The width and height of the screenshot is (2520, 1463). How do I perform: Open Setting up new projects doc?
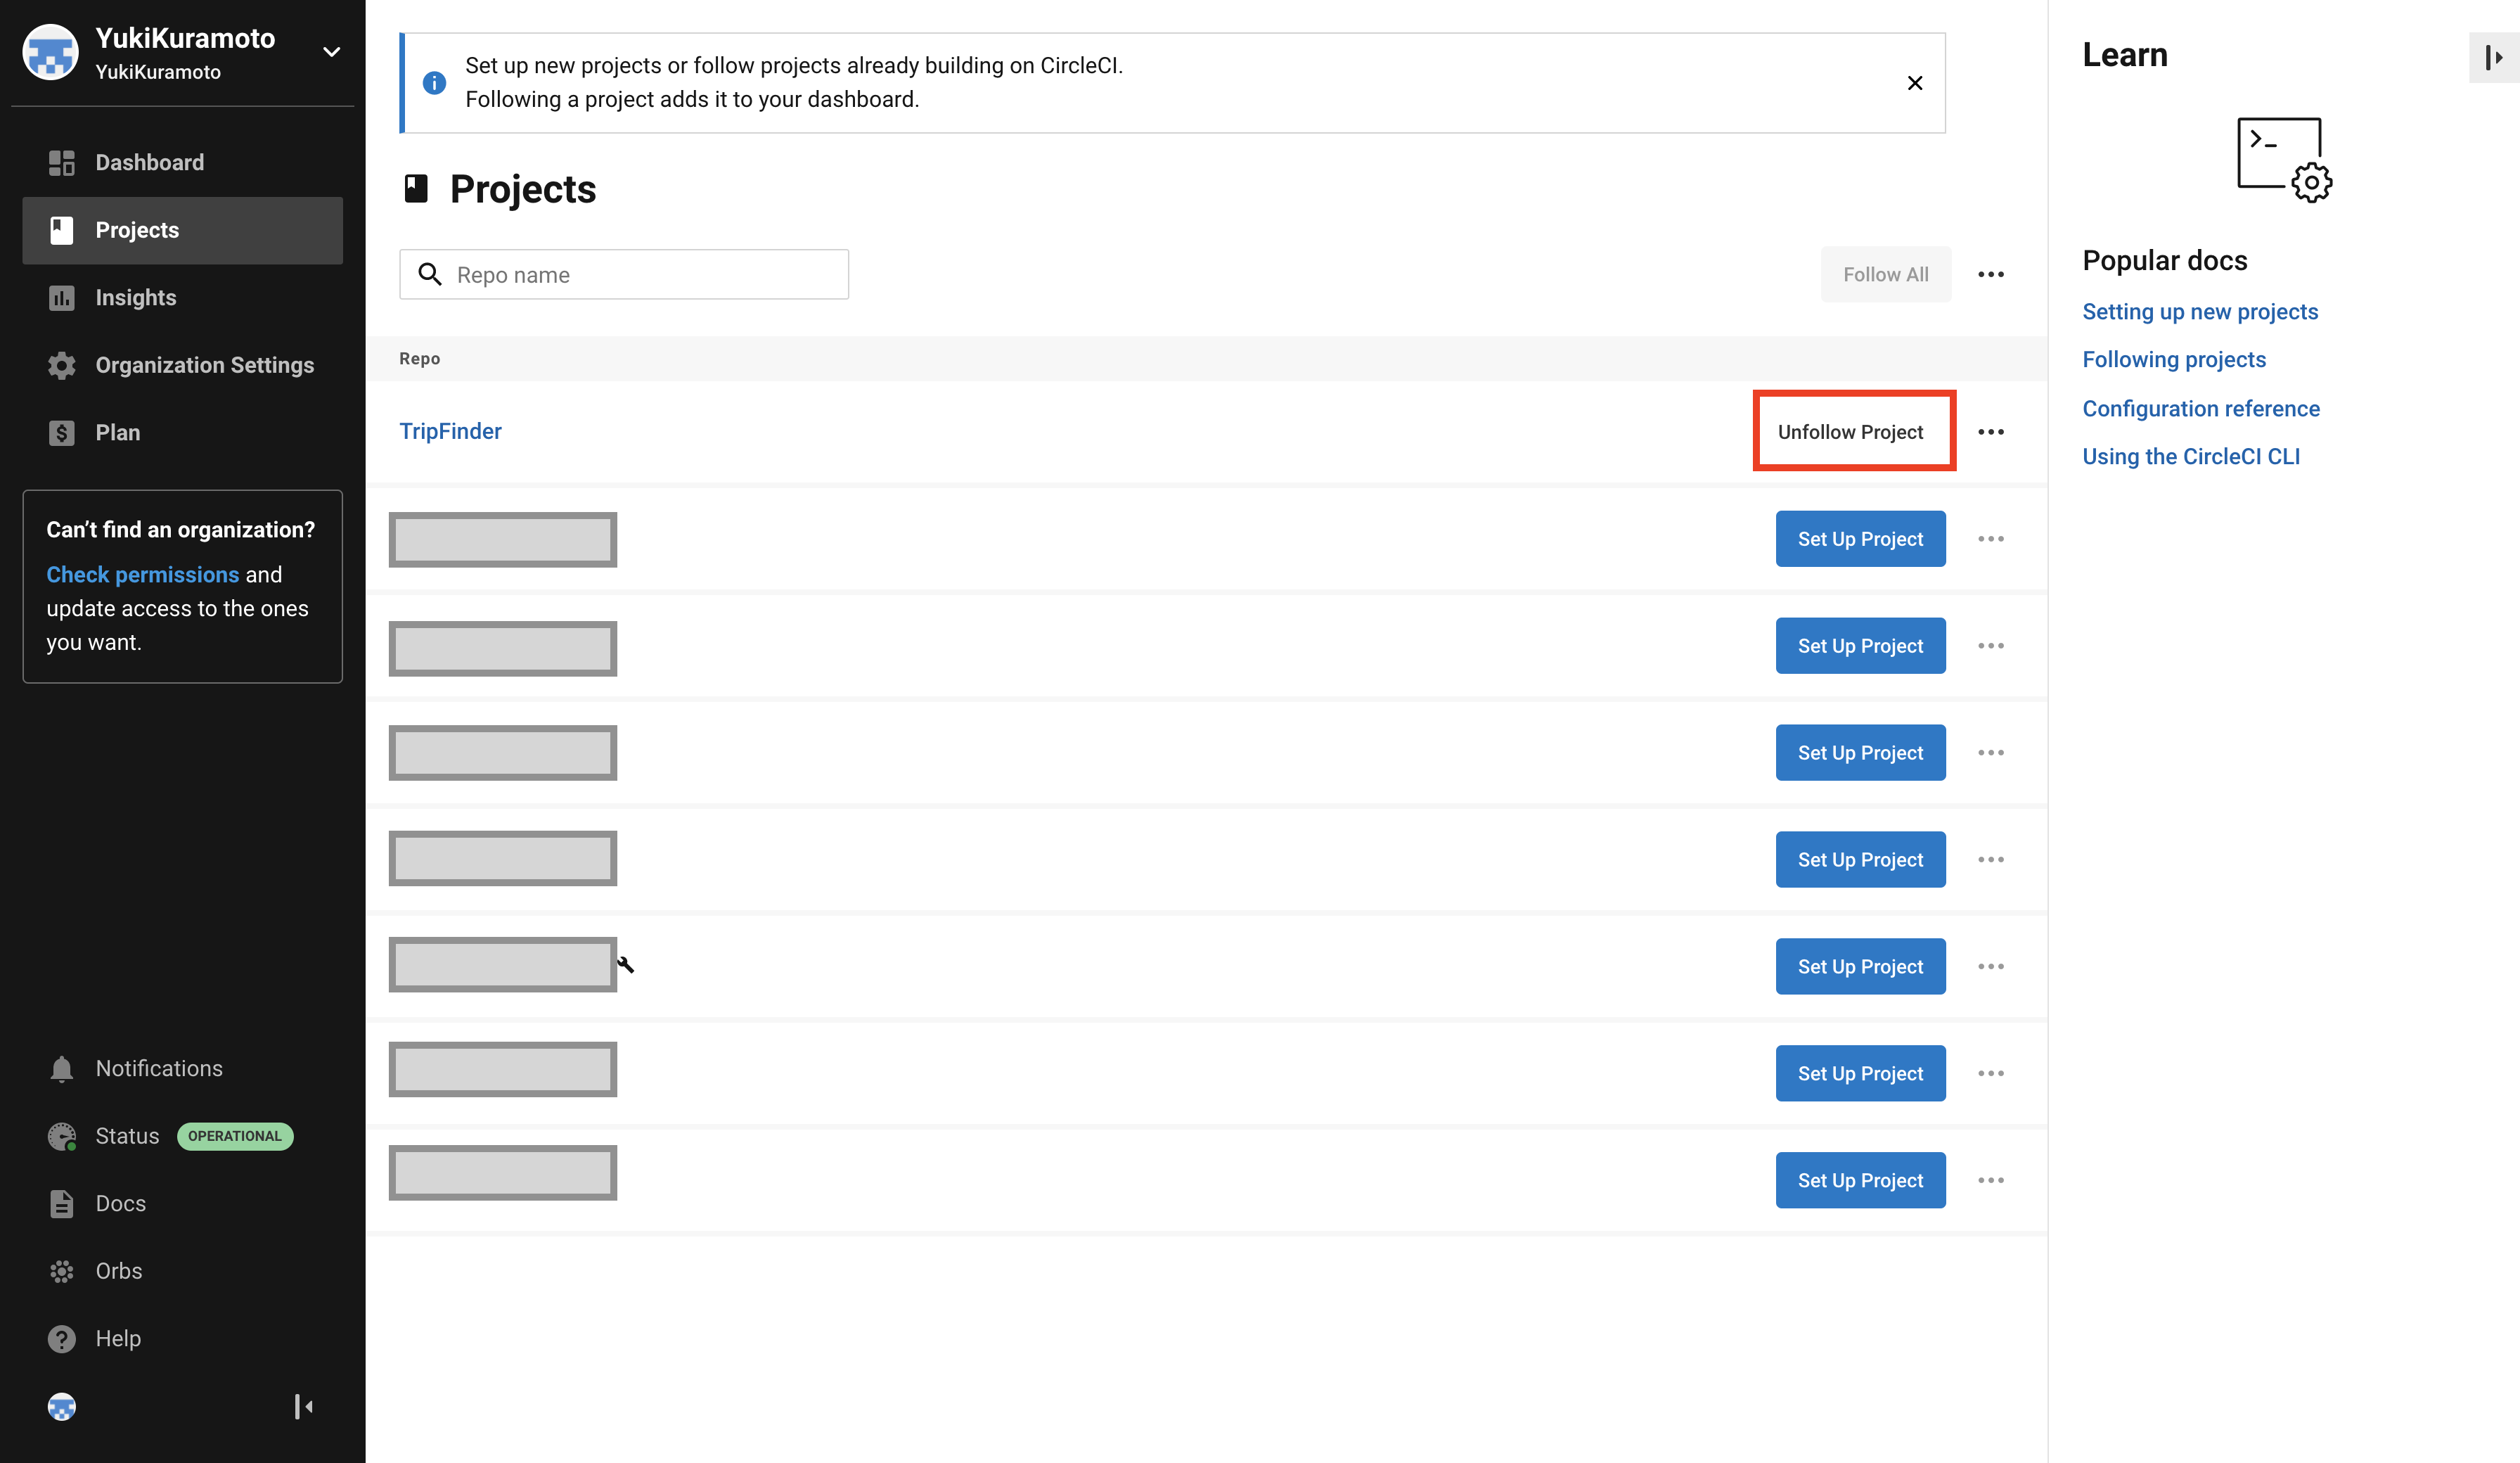pos(2200,311)
